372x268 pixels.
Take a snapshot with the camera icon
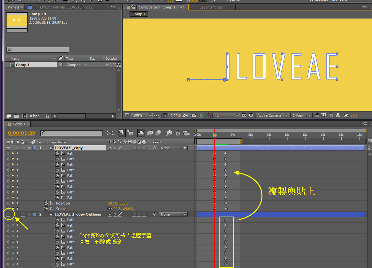point(194,115)
